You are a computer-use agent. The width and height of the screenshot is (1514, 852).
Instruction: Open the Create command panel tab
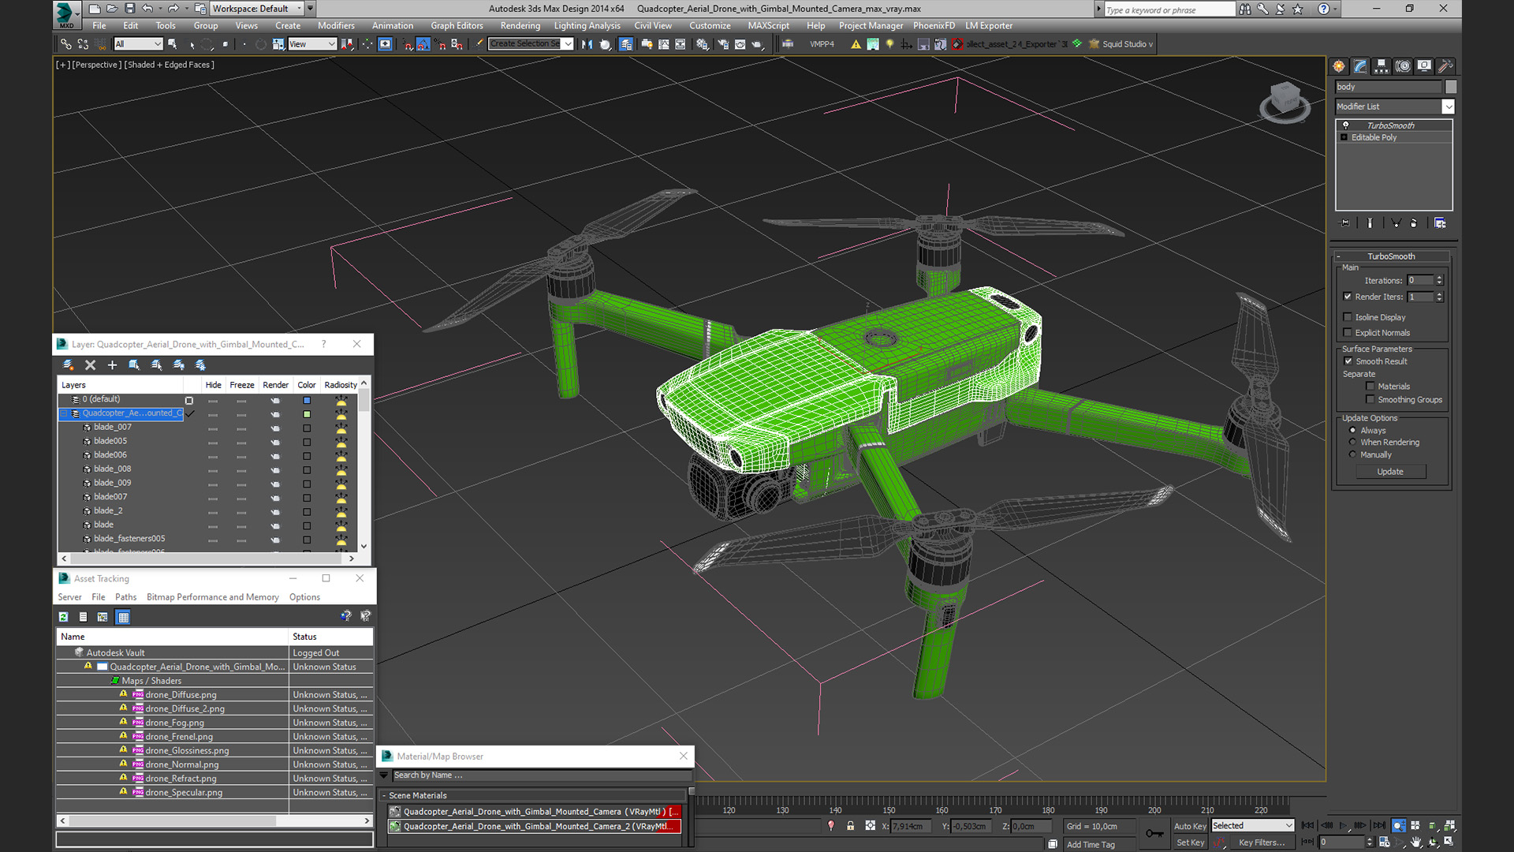click(1339, 66)
